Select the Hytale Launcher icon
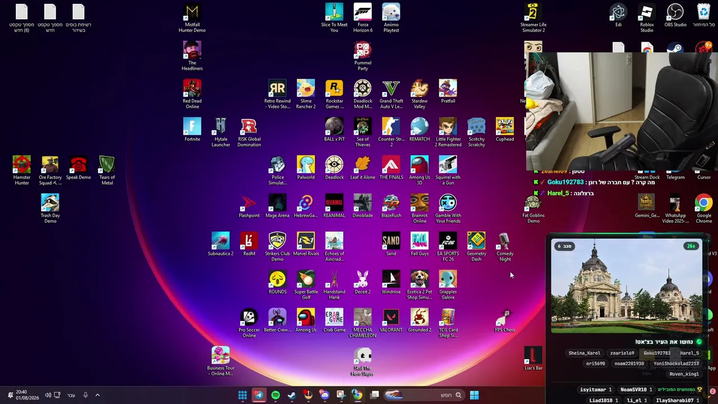Screen dimensions: 718x404 click(x=220, y=133)
